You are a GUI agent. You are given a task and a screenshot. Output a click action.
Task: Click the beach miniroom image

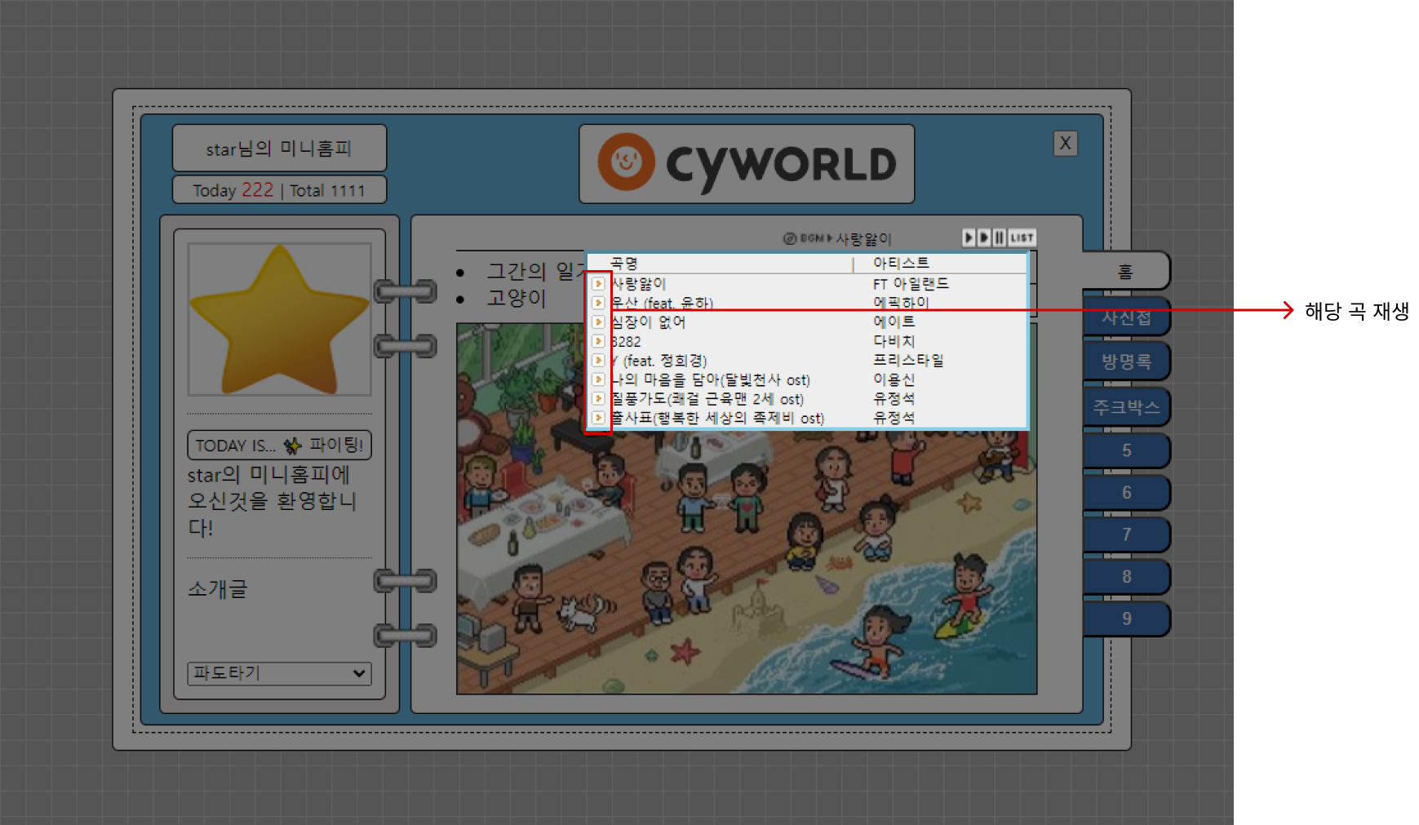(747, 508)
